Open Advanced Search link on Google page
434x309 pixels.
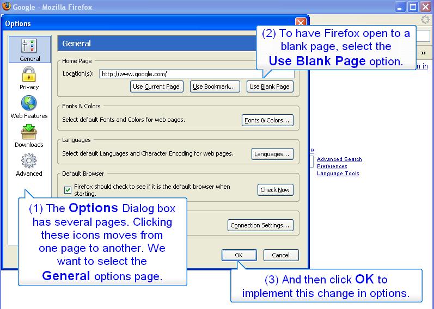coord(339,159)
